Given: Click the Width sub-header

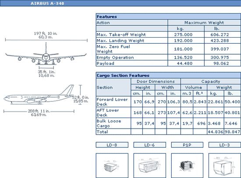Looking at the screenshot, I should tap(168, 87).
